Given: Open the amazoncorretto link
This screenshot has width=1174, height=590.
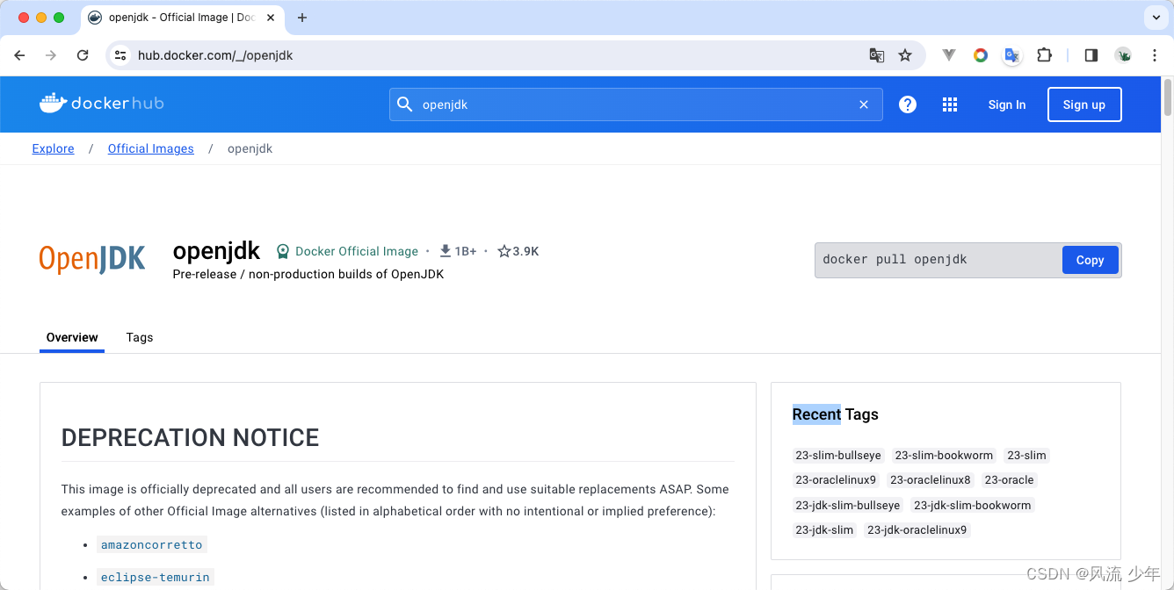Looking at the screenshot, I should point(152,544).
